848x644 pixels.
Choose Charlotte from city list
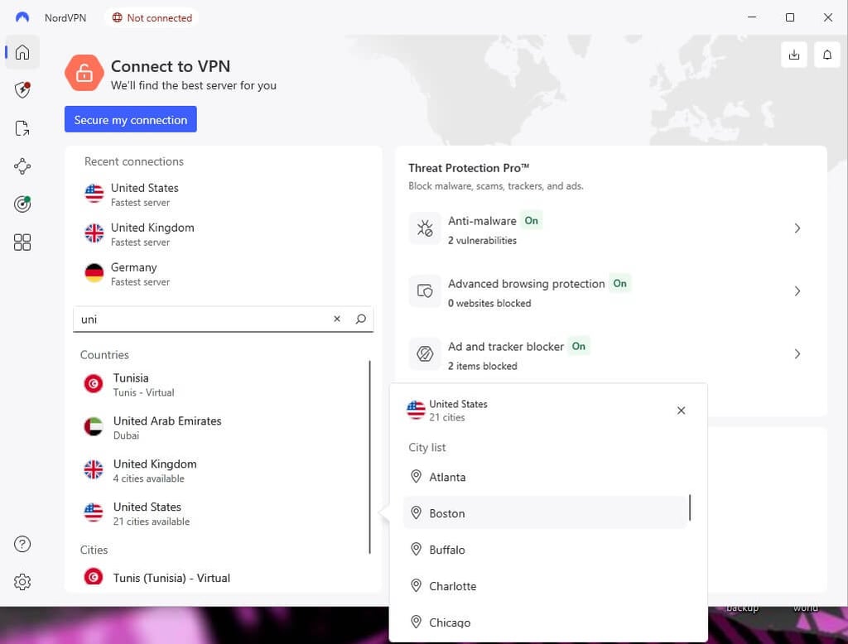[x=545, y=585]
